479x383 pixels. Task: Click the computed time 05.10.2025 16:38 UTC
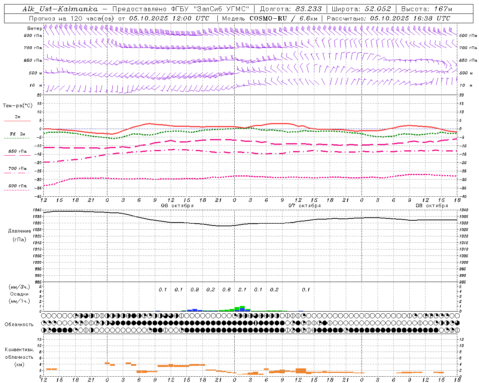pyautogui.click(x=410, y=18)
